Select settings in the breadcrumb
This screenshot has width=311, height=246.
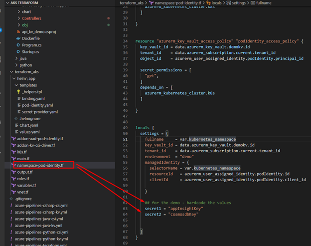click(x=239, y=3)
